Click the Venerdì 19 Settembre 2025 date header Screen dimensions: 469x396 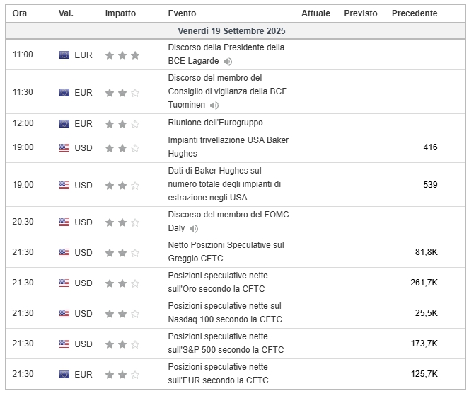tap(232, 32)
